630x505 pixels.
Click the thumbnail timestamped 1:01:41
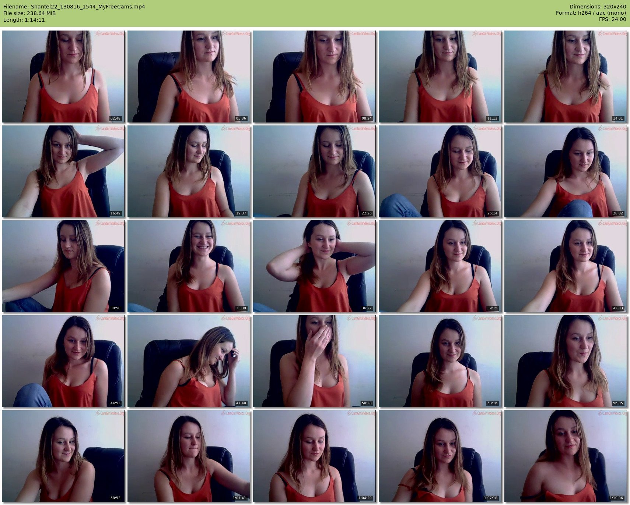(189, 456)
